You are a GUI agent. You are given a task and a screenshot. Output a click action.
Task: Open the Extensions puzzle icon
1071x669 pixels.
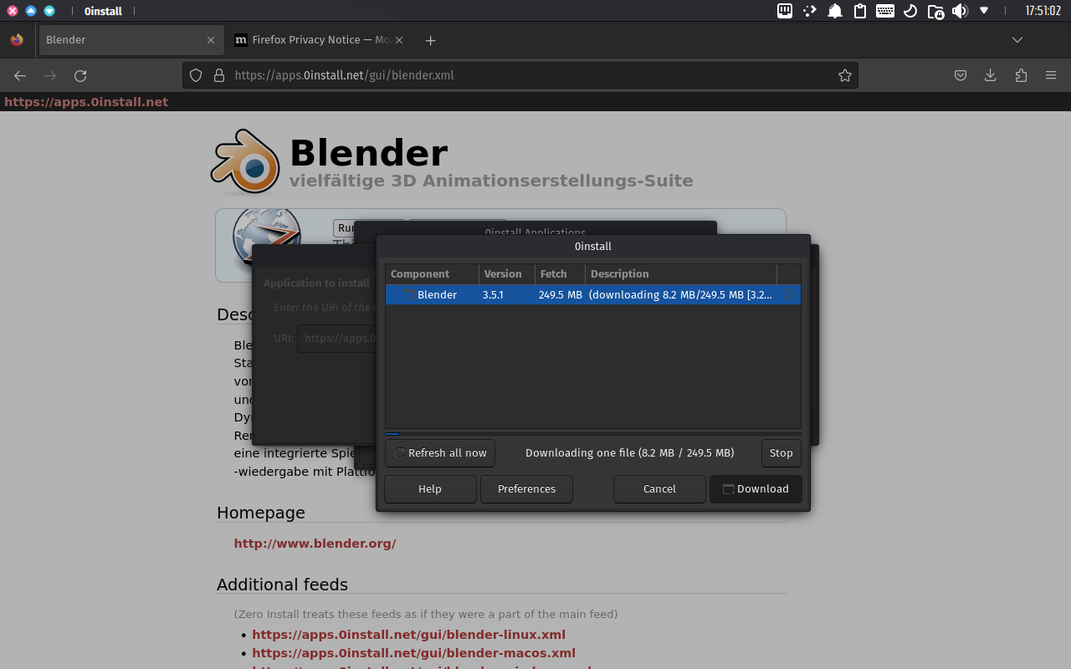pyautogui.click(x=1021, y=75)
